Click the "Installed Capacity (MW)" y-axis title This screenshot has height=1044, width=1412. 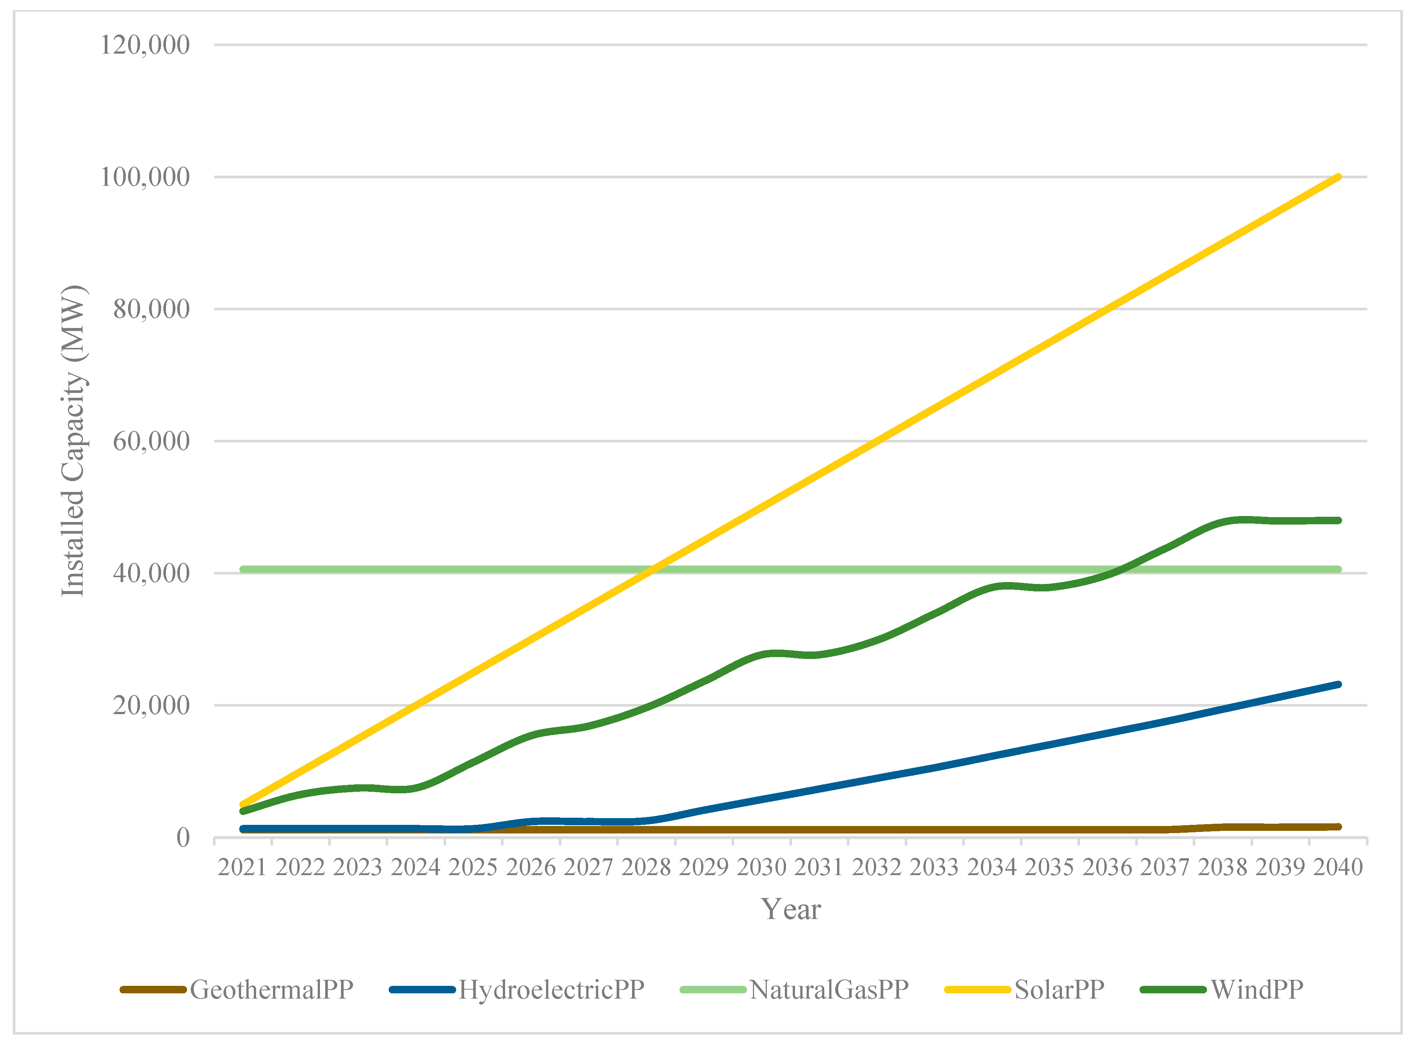73,441
